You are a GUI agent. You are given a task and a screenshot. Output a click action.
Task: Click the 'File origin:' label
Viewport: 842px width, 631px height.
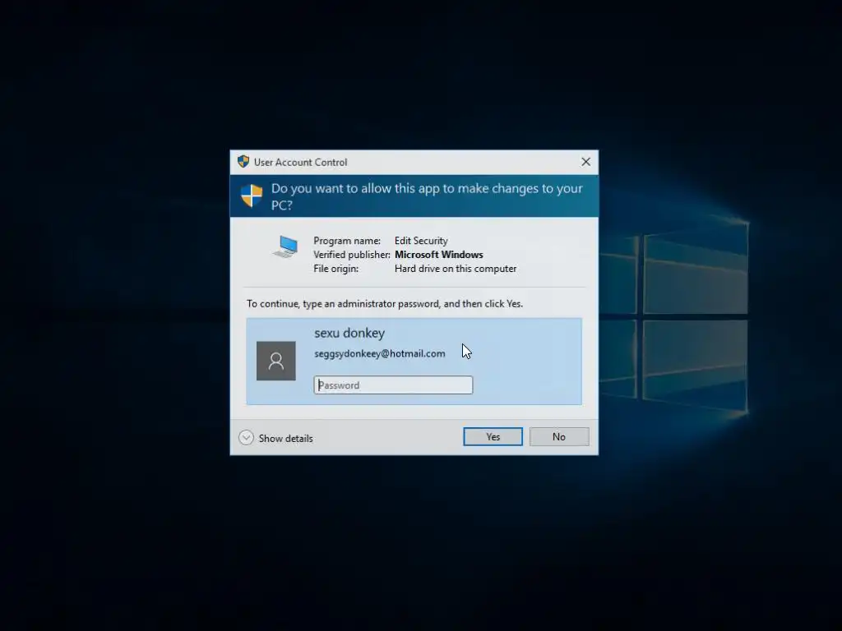335,269
